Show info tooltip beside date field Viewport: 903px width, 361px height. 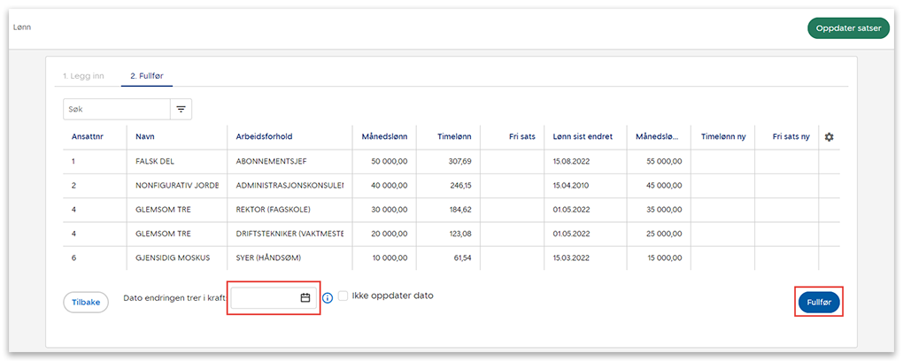point(328,298)
